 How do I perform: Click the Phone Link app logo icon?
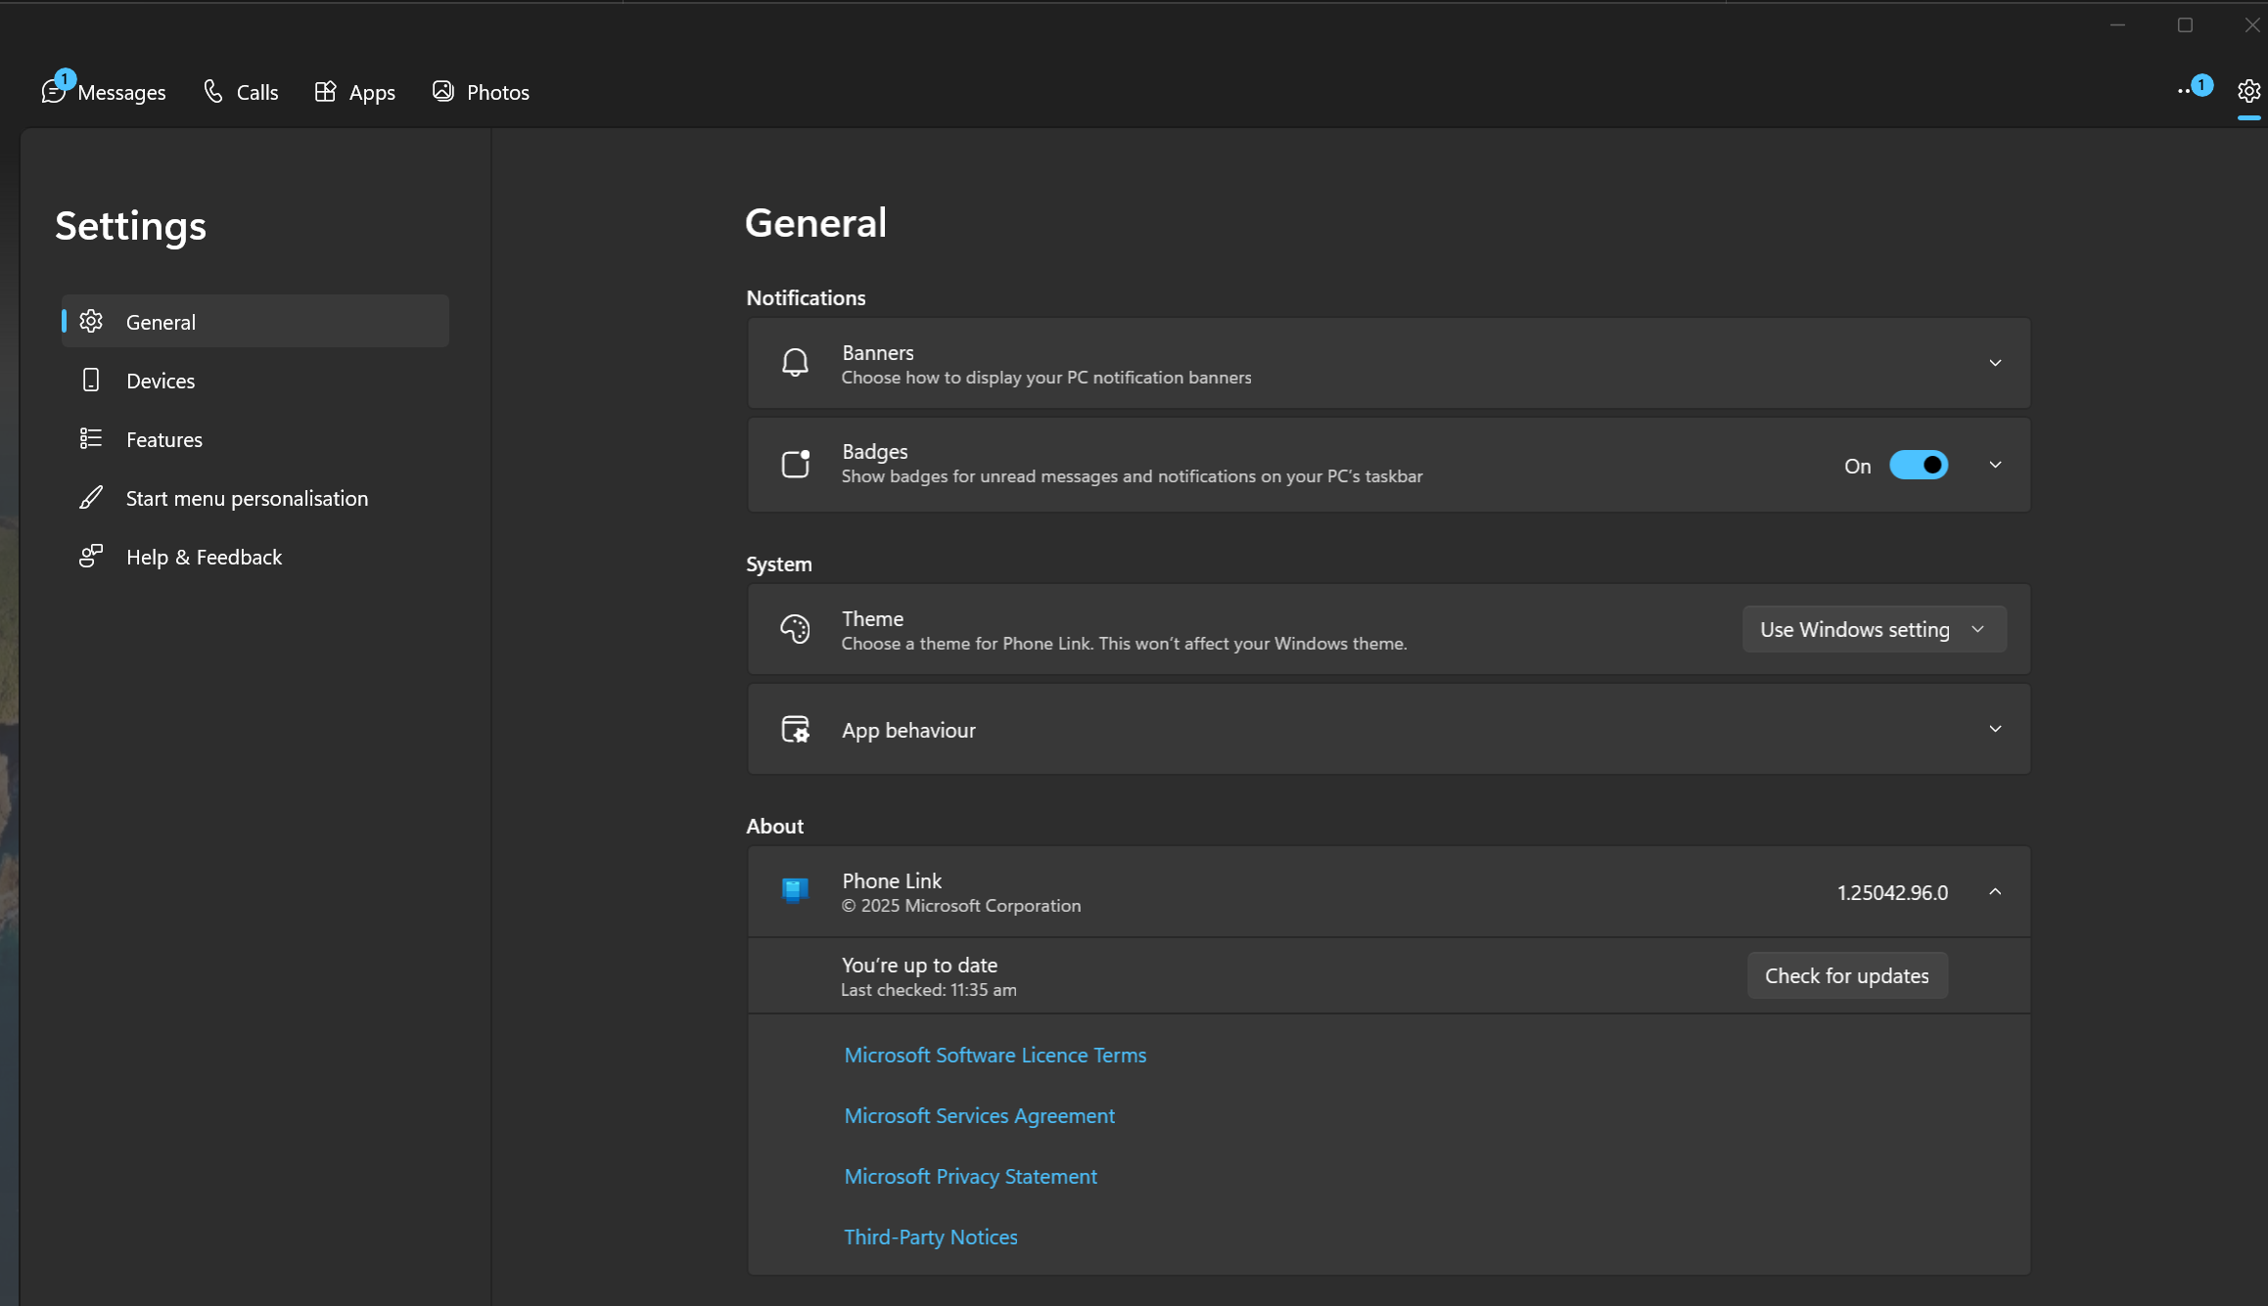tap(795, 890)
